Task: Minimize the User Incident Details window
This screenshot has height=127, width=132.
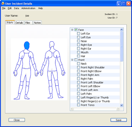Action: [119, 3]
